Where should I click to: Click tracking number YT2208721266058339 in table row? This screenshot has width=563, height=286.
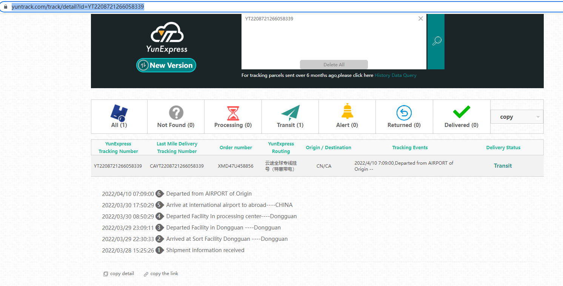[x=118, y=166]
